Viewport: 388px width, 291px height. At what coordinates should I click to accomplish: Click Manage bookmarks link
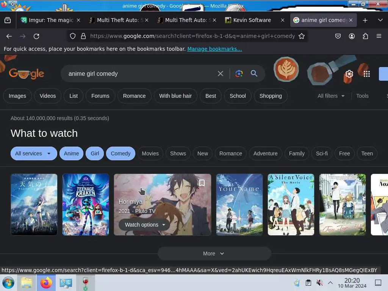[x=214, y=49]
